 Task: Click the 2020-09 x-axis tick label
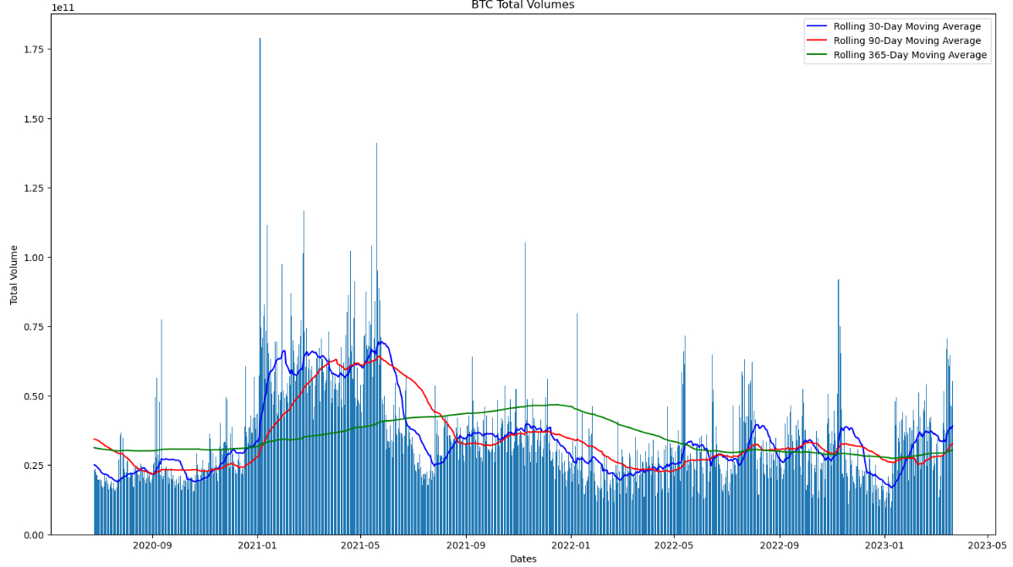click(152, 545)
